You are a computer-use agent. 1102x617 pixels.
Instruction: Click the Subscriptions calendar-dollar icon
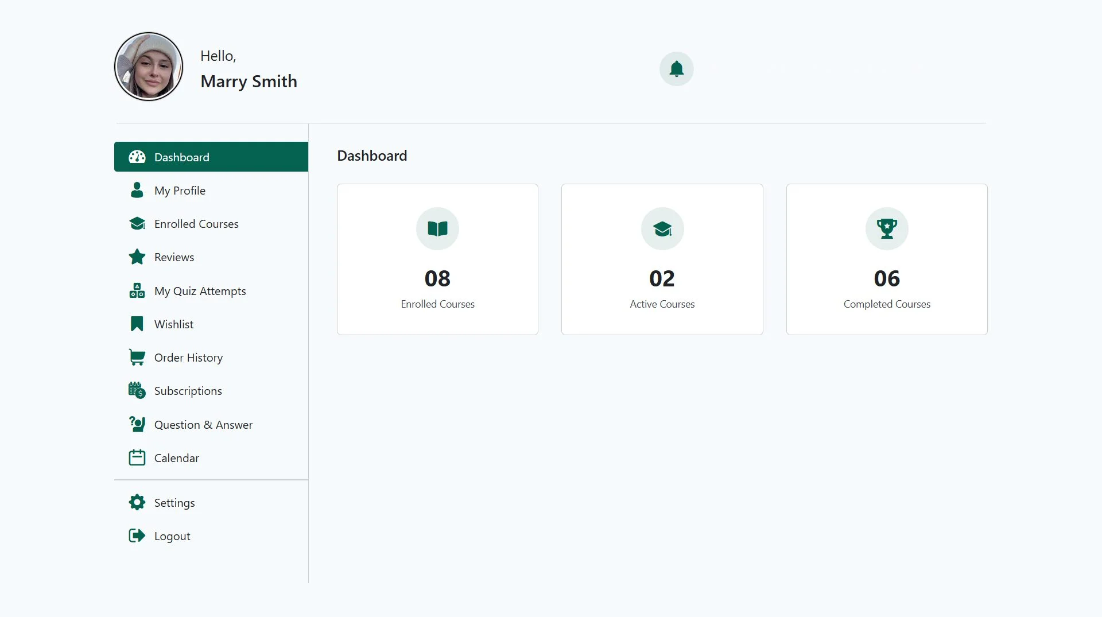coord(137,390)
